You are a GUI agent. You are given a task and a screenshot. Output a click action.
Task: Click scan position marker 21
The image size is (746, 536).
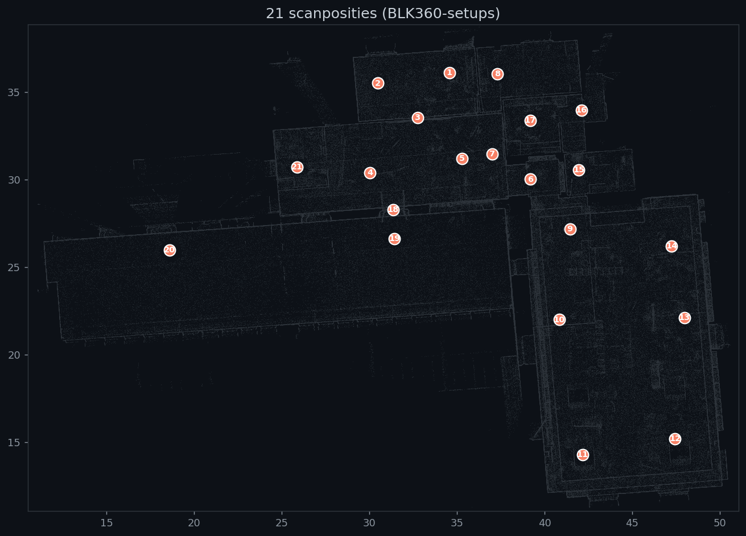(x=297, y=167)
